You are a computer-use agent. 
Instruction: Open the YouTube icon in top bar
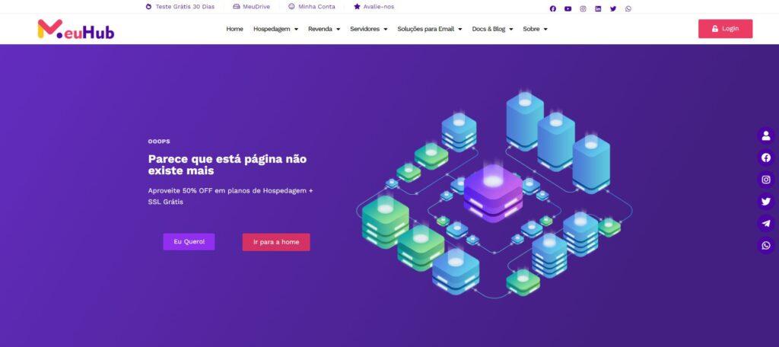coord(568,8)
